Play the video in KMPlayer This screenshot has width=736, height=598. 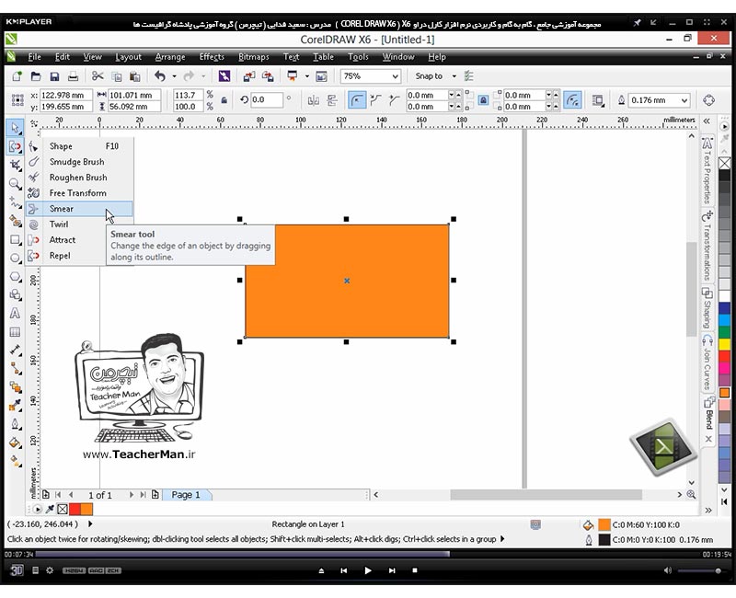[x=367, y=570]
